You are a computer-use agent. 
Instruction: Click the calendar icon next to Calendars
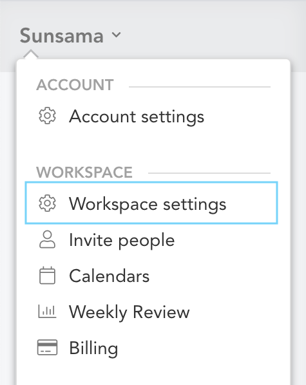click(47, 276)
